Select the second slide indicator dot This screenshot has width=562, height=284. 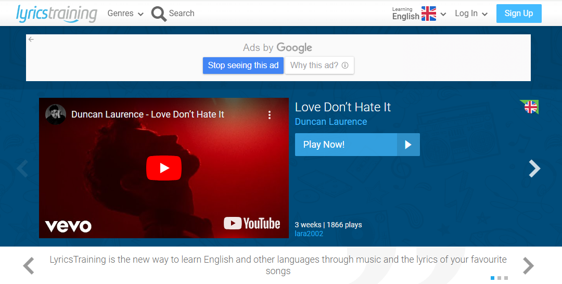(499, 278)
